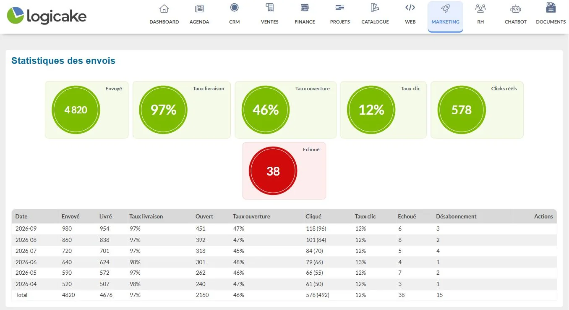Click the Taux clic 12% circle
Screen dimensions: 569x310
371,110
